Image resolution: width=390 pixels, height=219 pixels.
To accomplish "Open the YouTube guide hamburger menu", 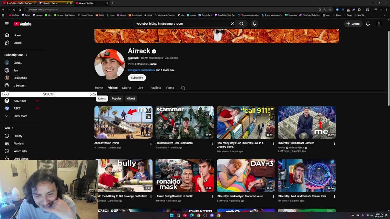I will point(7,24).
